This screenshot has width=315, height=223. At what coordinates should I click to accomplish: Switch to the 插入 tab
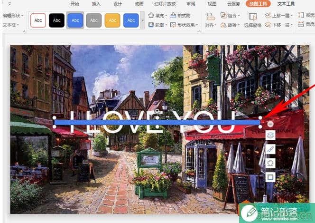pyautogui.click(x=96, y=4)
